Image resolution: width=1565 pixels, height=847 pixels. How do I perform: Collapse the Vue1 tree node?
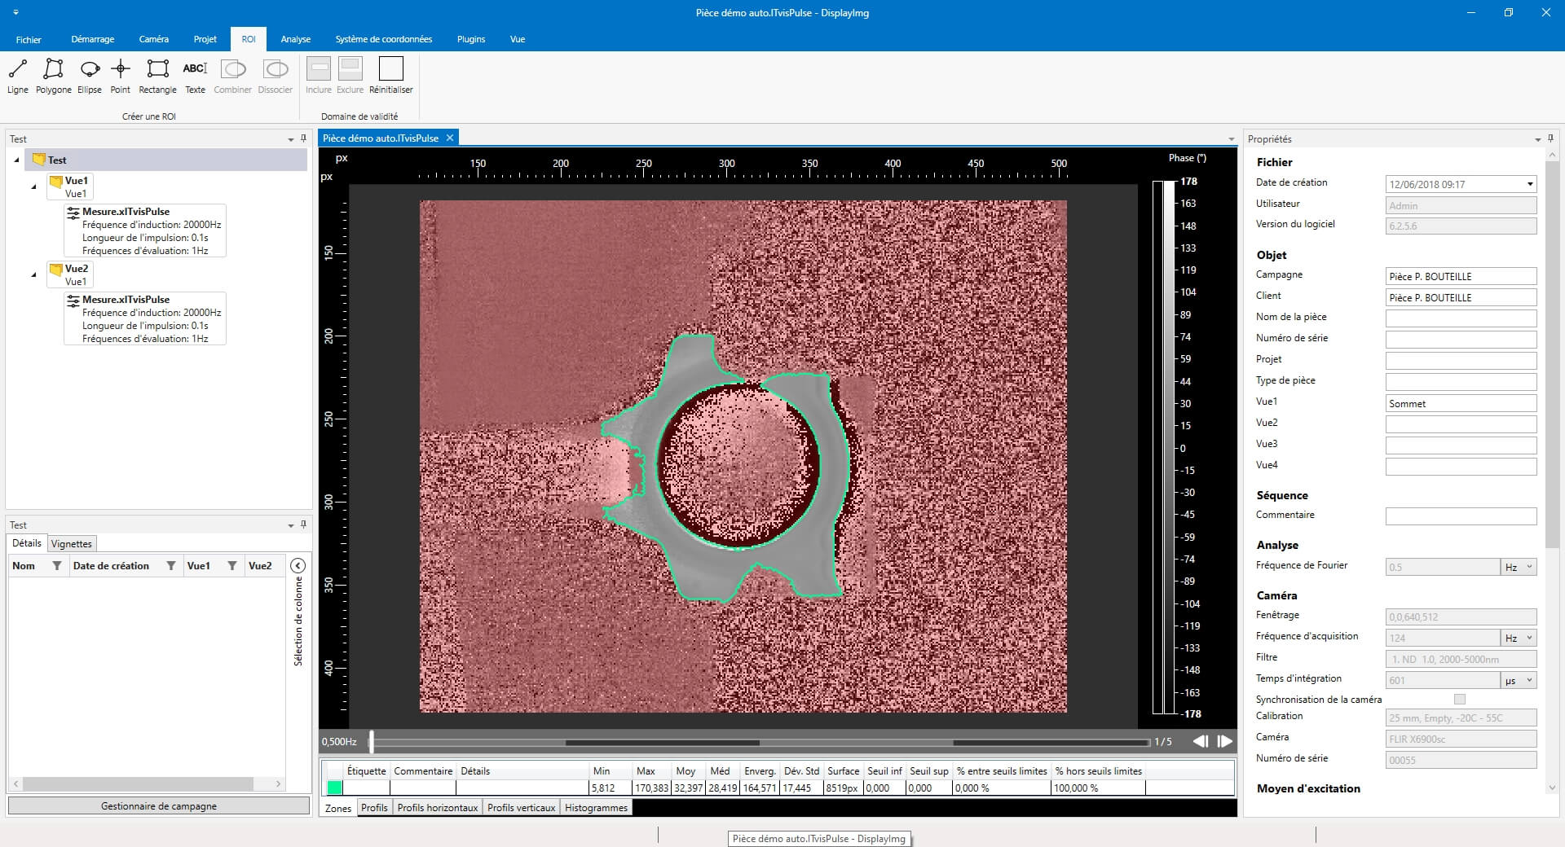33,187
